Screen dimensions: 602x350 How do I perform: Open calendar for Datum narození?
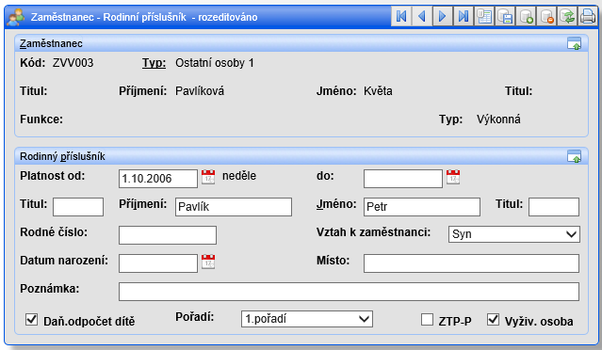coord(208,262)
